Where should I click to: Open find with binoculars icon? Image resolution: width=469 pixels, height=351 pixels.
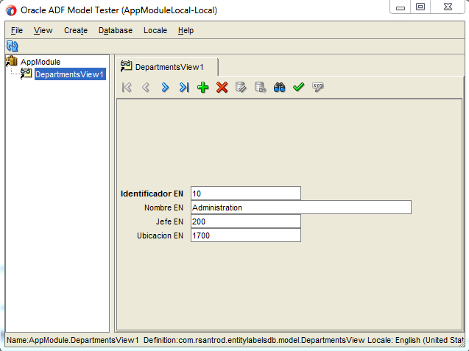(x=279, y=88)
